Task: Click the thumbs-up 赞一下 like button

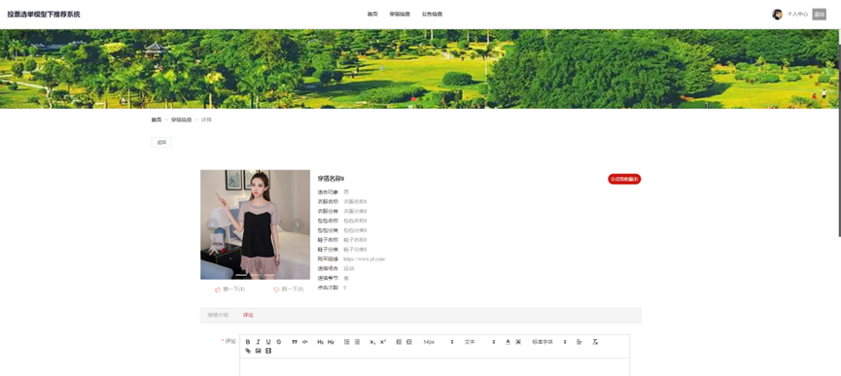Action: pyautogui.click(x=229, y=290)
